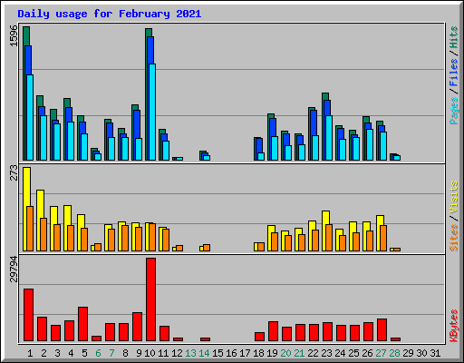The width and height of the screenshot is (464, 363).
Task: Click the tallest red KBytes bar for day 10
Action: [150, 299]
